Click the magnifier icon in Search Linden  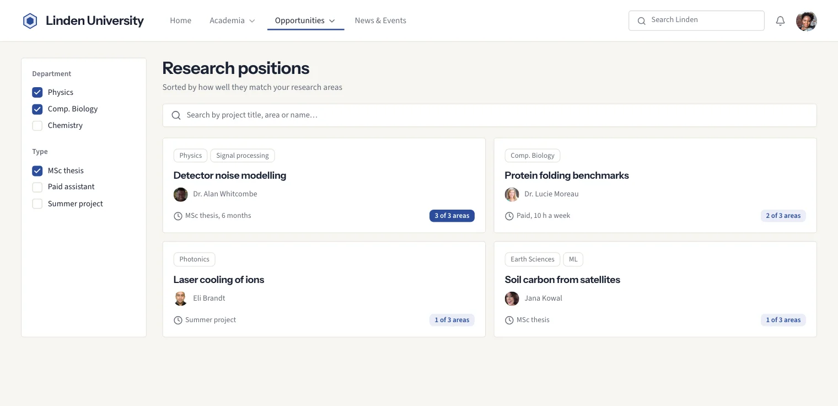(x=641, y=21)
